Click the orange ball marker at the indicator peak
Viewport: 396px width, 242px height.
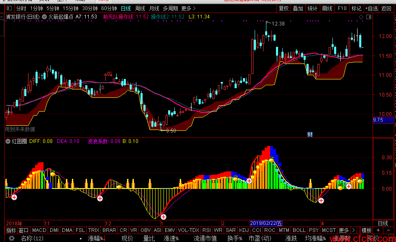(271, 160)
